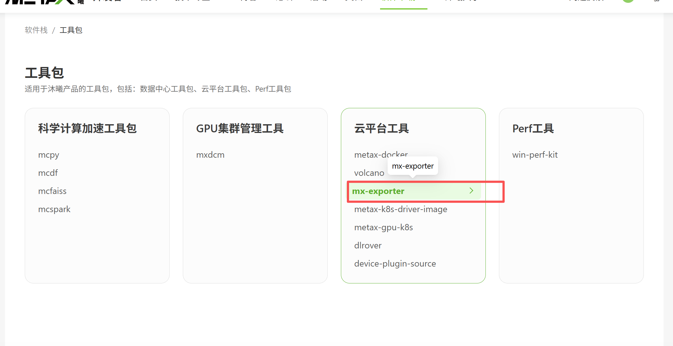
Task: Click the 云平台工具 card heading
Action: [x=381, y=129]
